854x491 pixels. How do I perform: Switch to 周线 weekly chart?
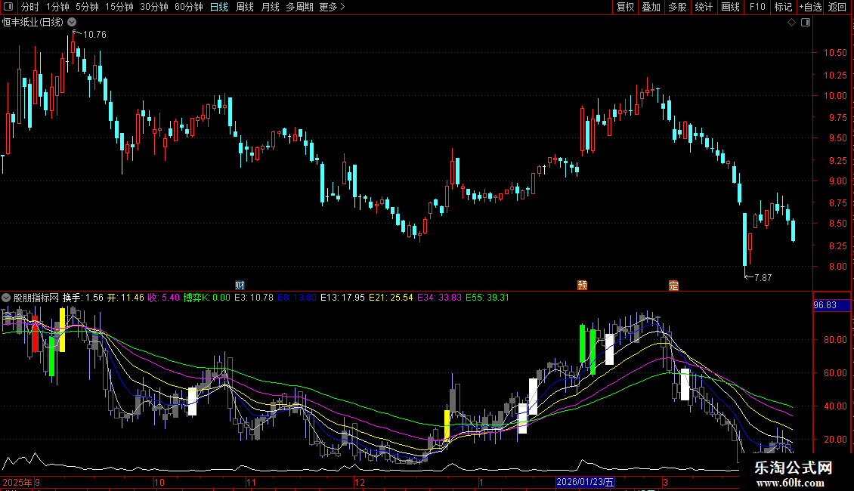[x=245, y=7]
